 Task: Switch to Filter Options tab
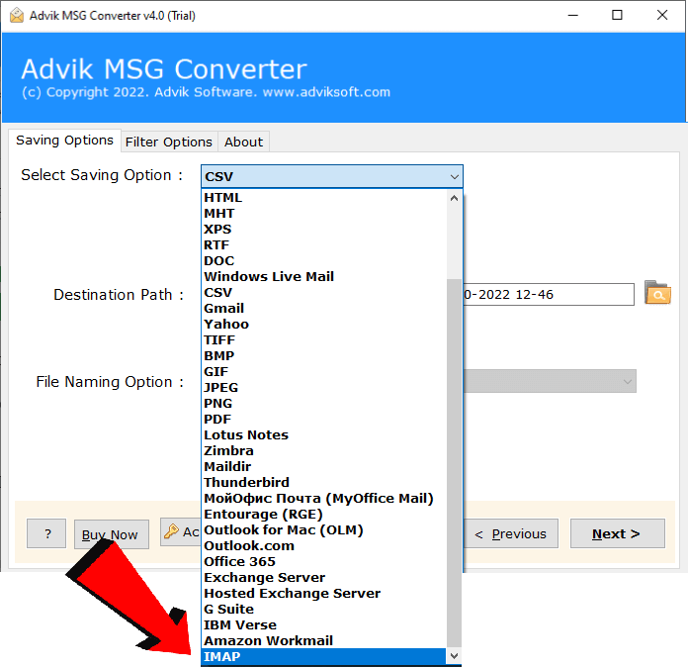(168, 142)
